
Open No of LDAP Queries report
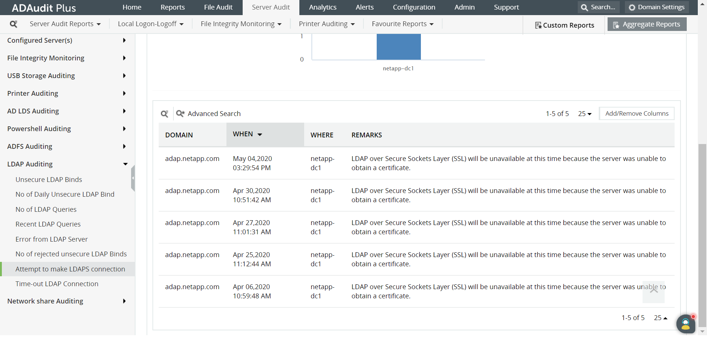pyautogui.click(x=46, y=209)
